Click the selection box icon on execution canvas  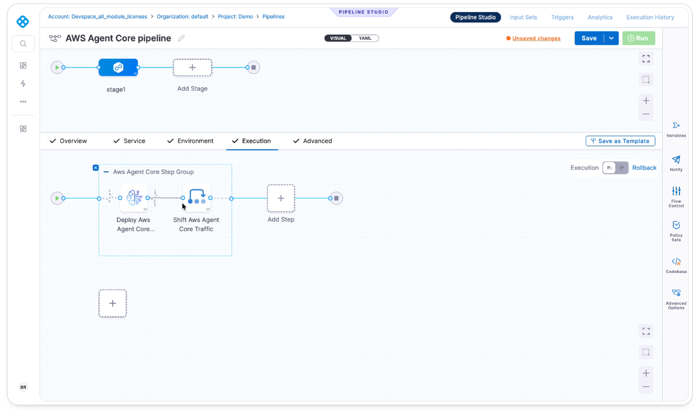646,352
